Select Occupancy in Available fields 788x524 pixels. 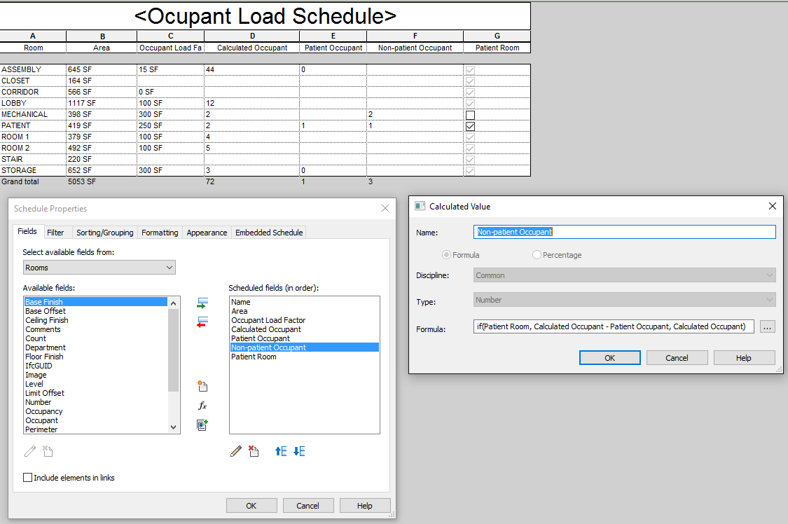(x=95, y=411)
